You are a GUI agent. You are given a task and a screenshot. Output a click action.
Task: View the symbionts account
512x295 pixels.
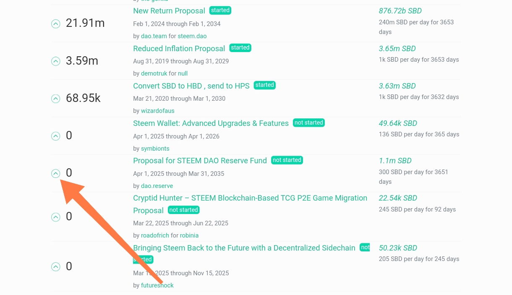coord(155,149)
